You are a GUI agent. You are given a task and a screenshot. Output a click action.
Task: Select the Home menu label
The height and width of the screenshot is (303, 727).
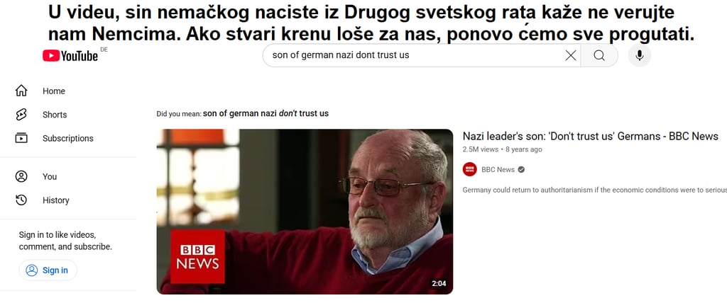[54, 91]
